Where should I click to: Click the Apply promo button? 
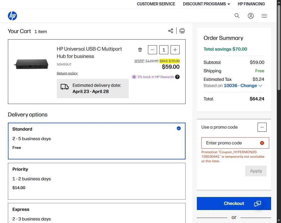click(256, 171)
